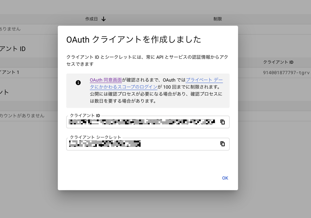311x218 pixels.
Task: Click inside the クライアント ID field
Action: pos(142,122)
